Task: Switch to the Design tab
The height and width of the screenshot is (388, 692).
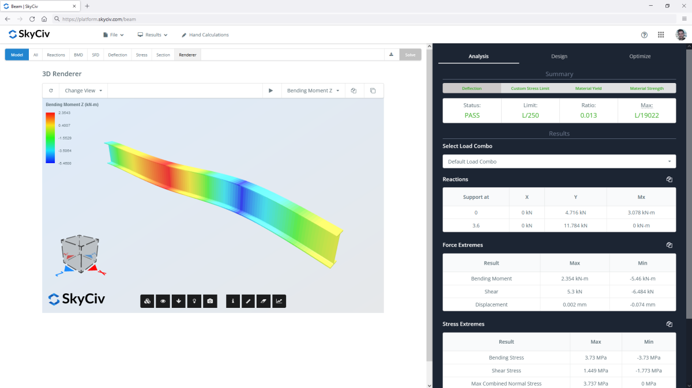Action: [x=559, y=56]
